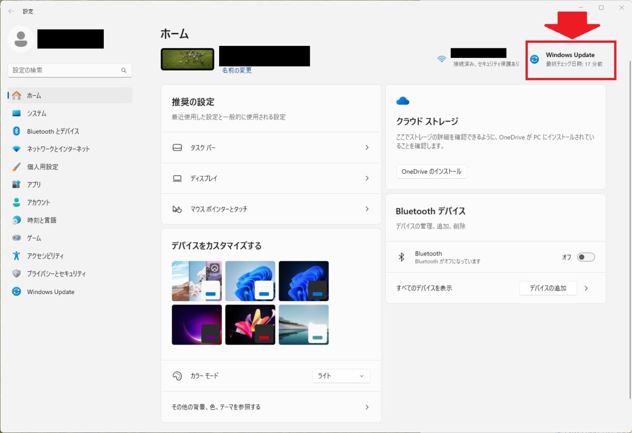Expand その他の背景、色、テーマを参照する
The width and height of the screenshot is (632, 433).
tap(271, 407)
